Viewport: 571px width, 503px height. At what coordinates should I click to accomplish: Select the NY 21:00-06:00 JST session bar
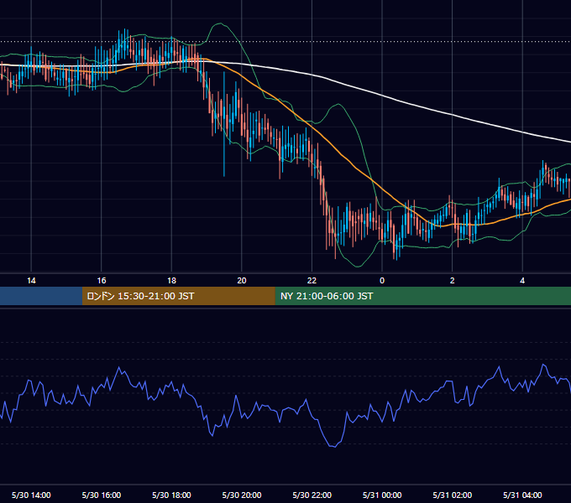click(422, 296)
